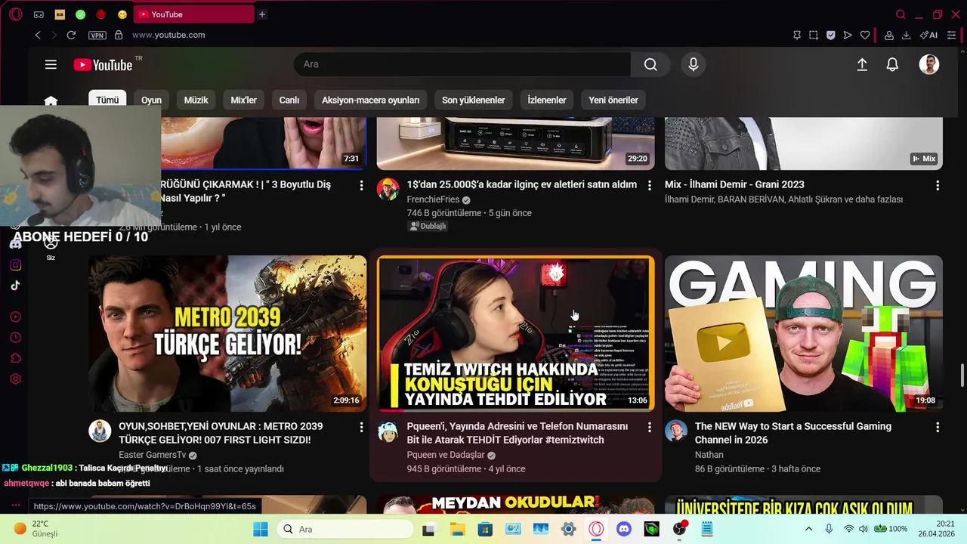Click the Easter GamersTv channel avatar

pyautogui.click(x=100, y=431)
